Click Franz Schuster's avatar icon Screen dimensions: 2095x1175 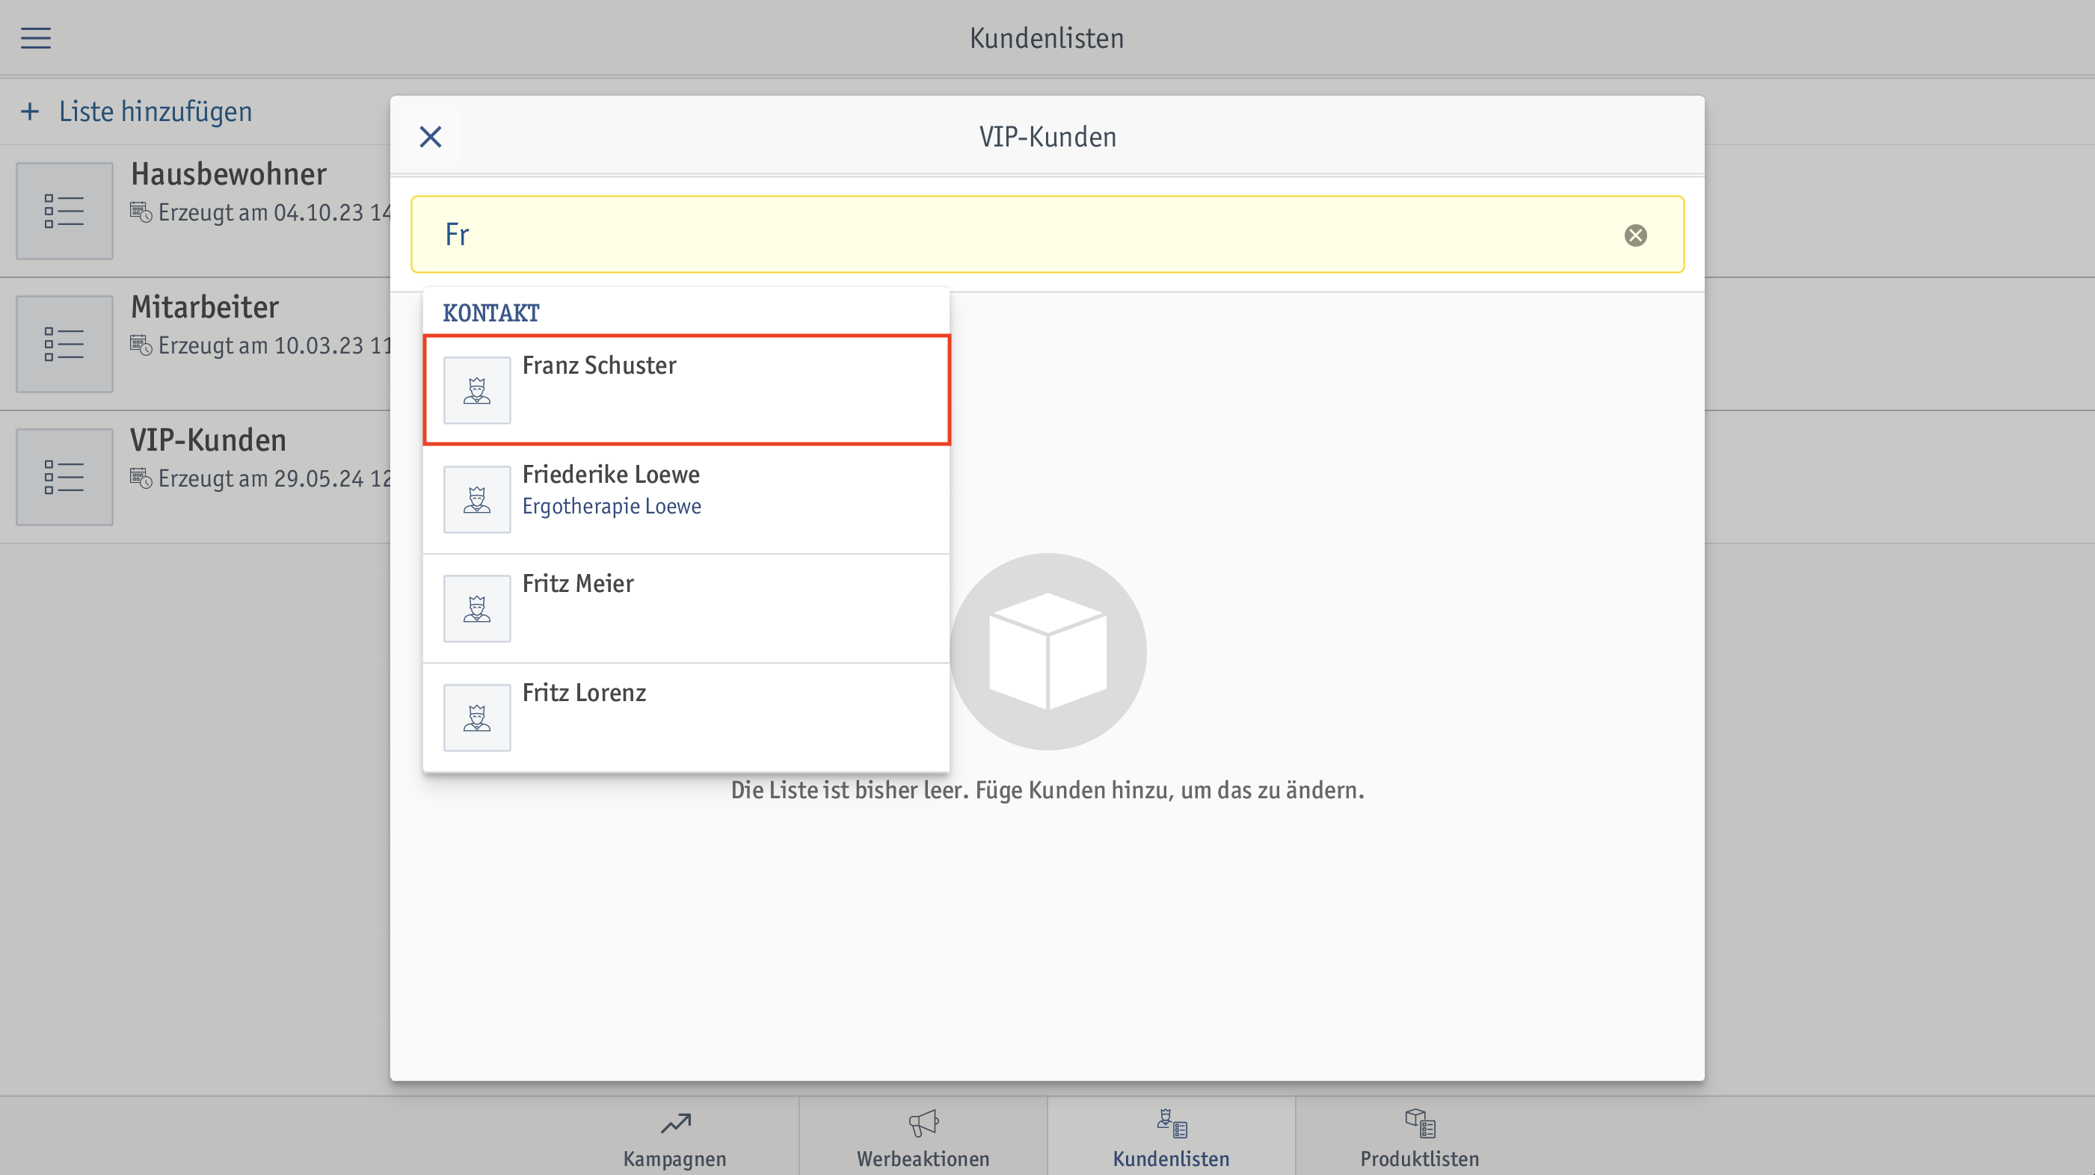(476, 390)
